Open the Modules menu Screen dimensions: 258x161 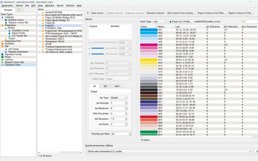click(50, 6)
